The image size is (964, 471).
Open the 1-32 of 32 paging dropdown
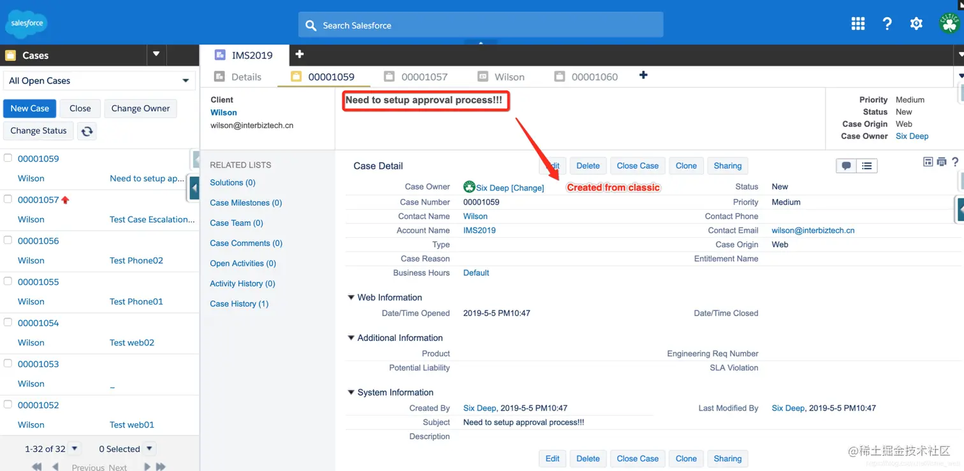(75, 449)
